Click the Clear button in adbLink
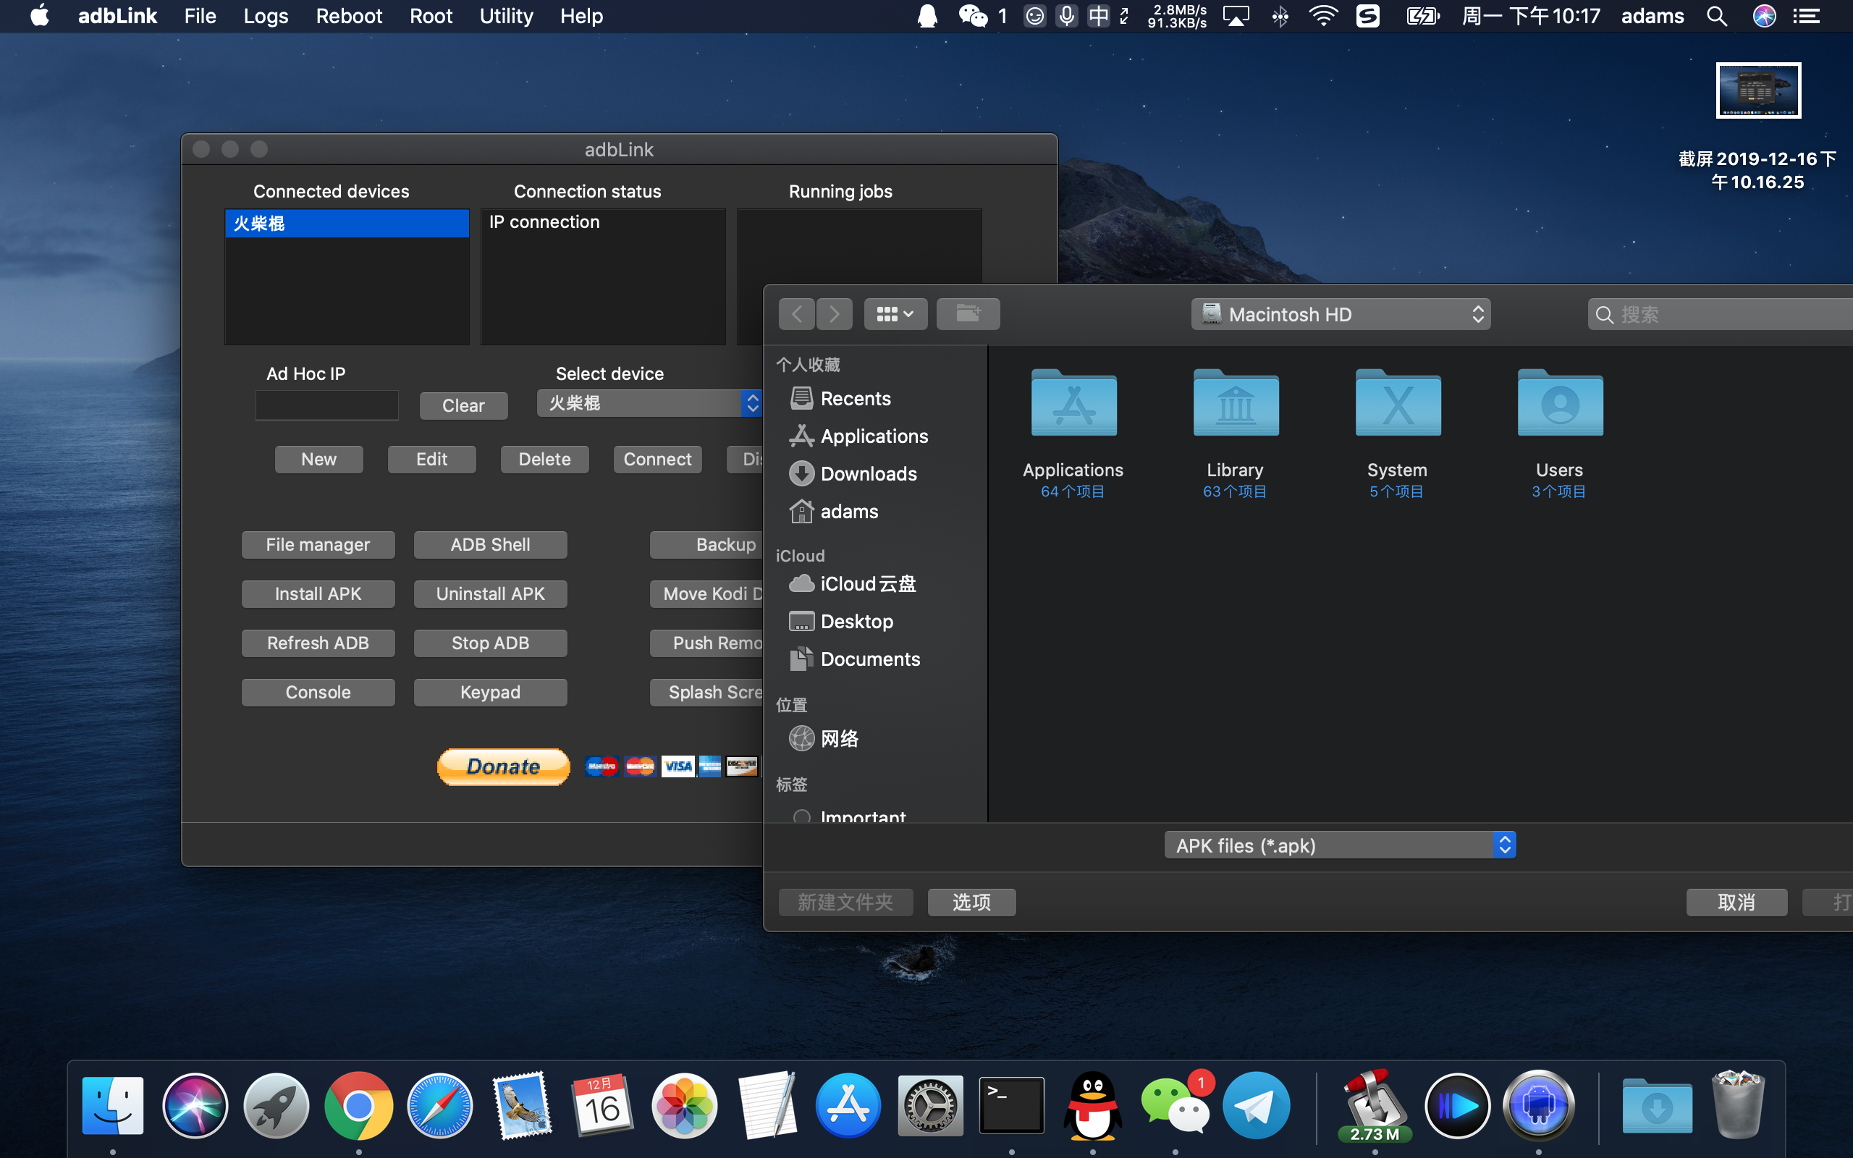This screenshot has height=1158, width=1853. pyautogui.click(x=463, y=405)
